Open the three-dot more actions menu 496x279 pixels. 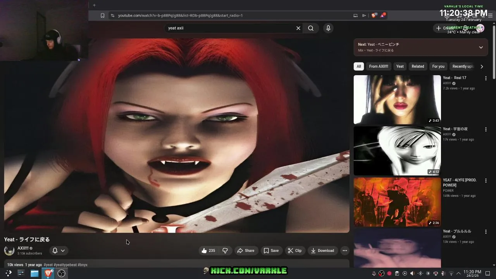tap(344, 251)
